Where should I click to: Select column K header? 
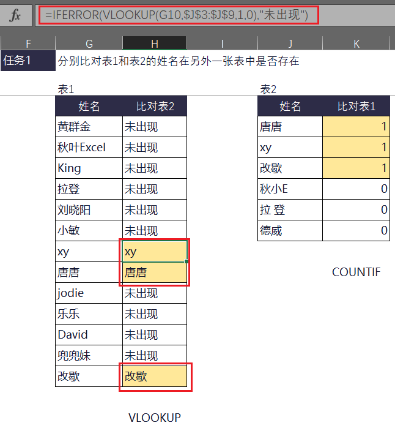(x=356, y=43)
